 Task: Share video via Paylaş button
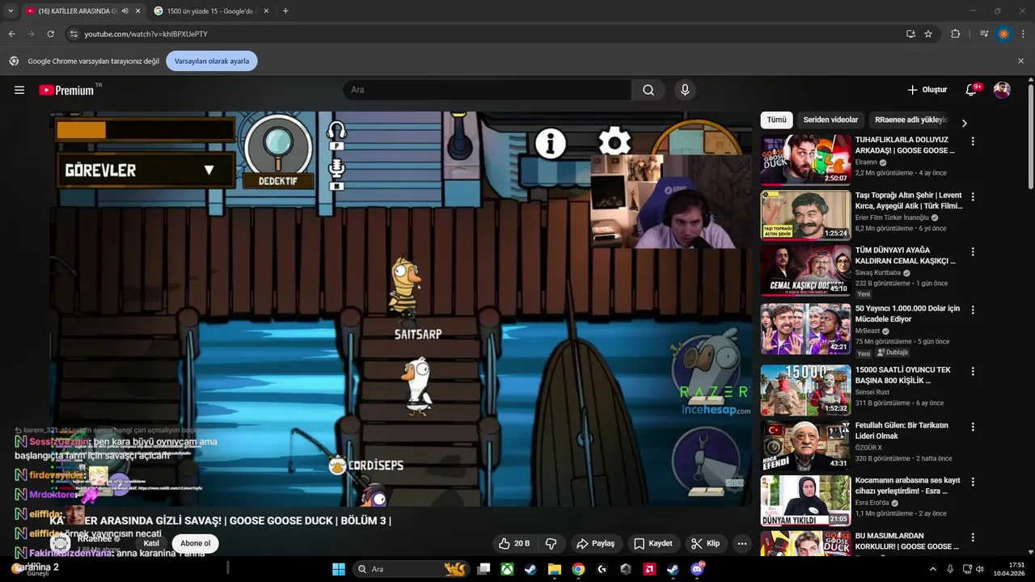(x=595, y=543)
